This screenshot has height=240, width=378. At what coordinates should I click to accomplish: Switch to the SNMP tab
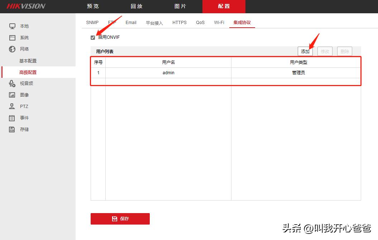tap(92, 22)
